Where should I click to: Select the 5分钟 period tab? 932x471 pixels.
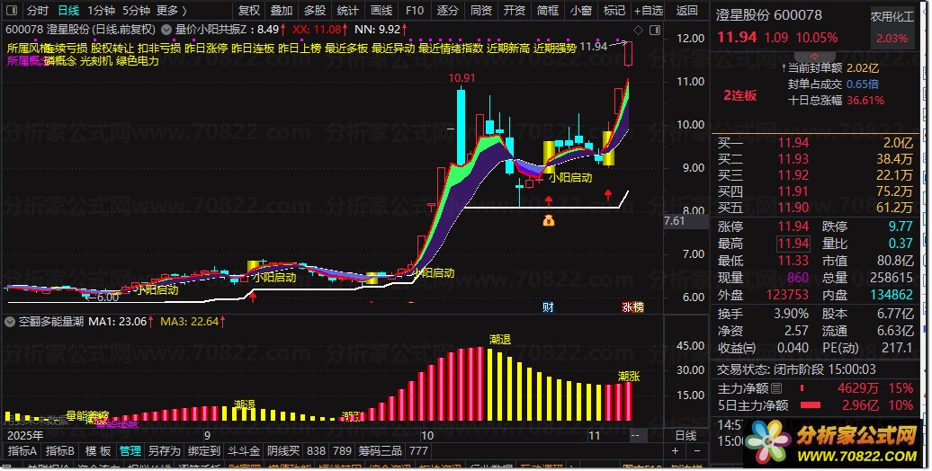136,11
